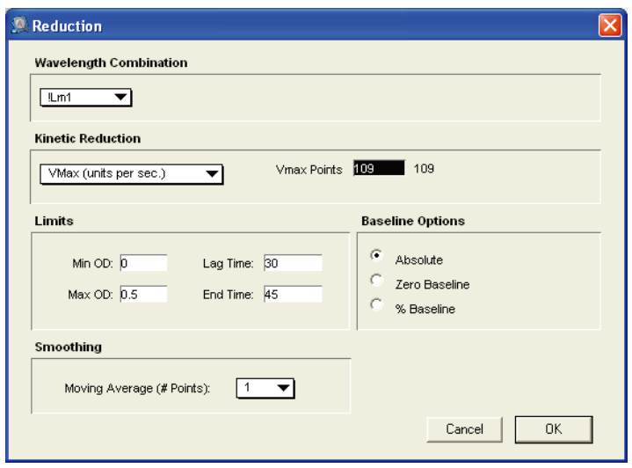Click the Max OD field showing 0.5
Image resolution: width=632 pixels, height=468 pixels.
click(x=143, y=295)
